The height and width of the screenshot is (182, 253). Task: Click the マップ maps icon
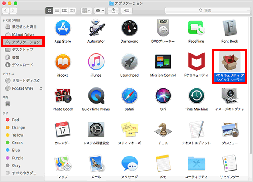coord(63,163)
